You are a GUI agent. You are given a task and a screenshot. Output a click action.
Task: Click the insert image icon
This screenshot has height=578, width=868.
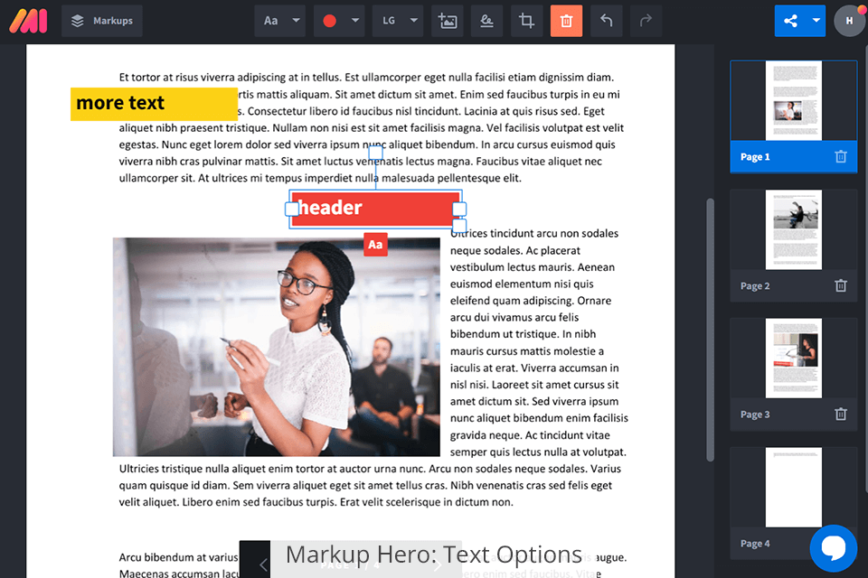coord(448,21)
